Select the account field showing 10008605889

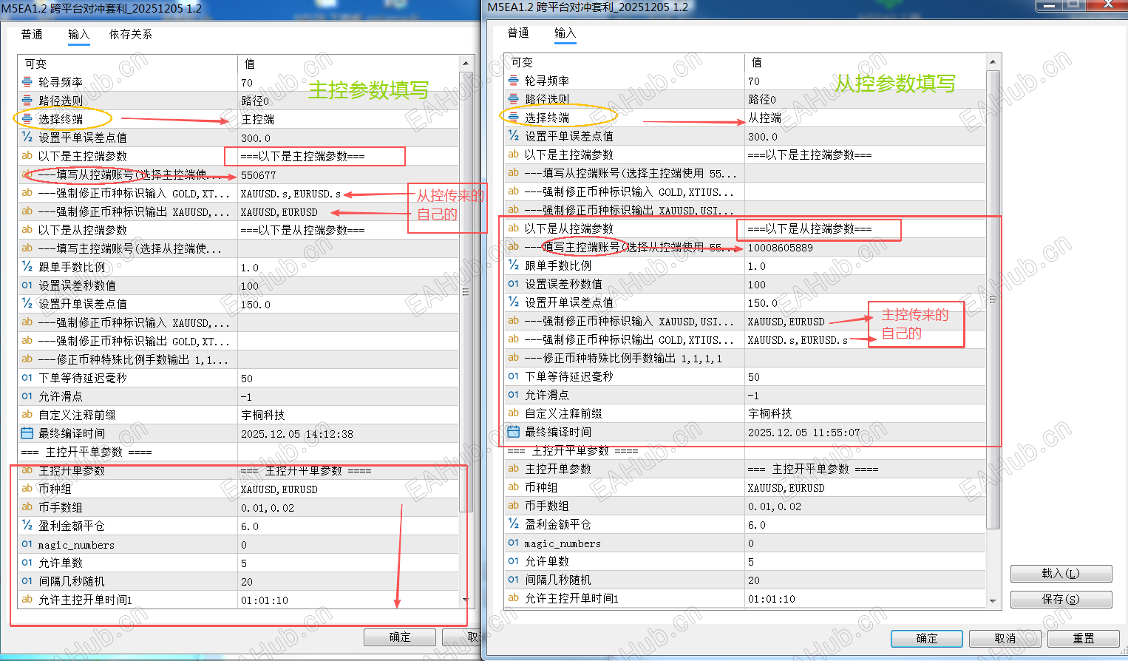pyautogui.click(x=813, y=247)
